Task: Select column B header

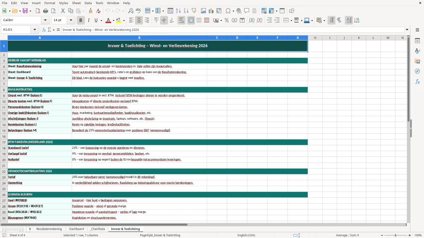Action: click(x=139, y=38)
